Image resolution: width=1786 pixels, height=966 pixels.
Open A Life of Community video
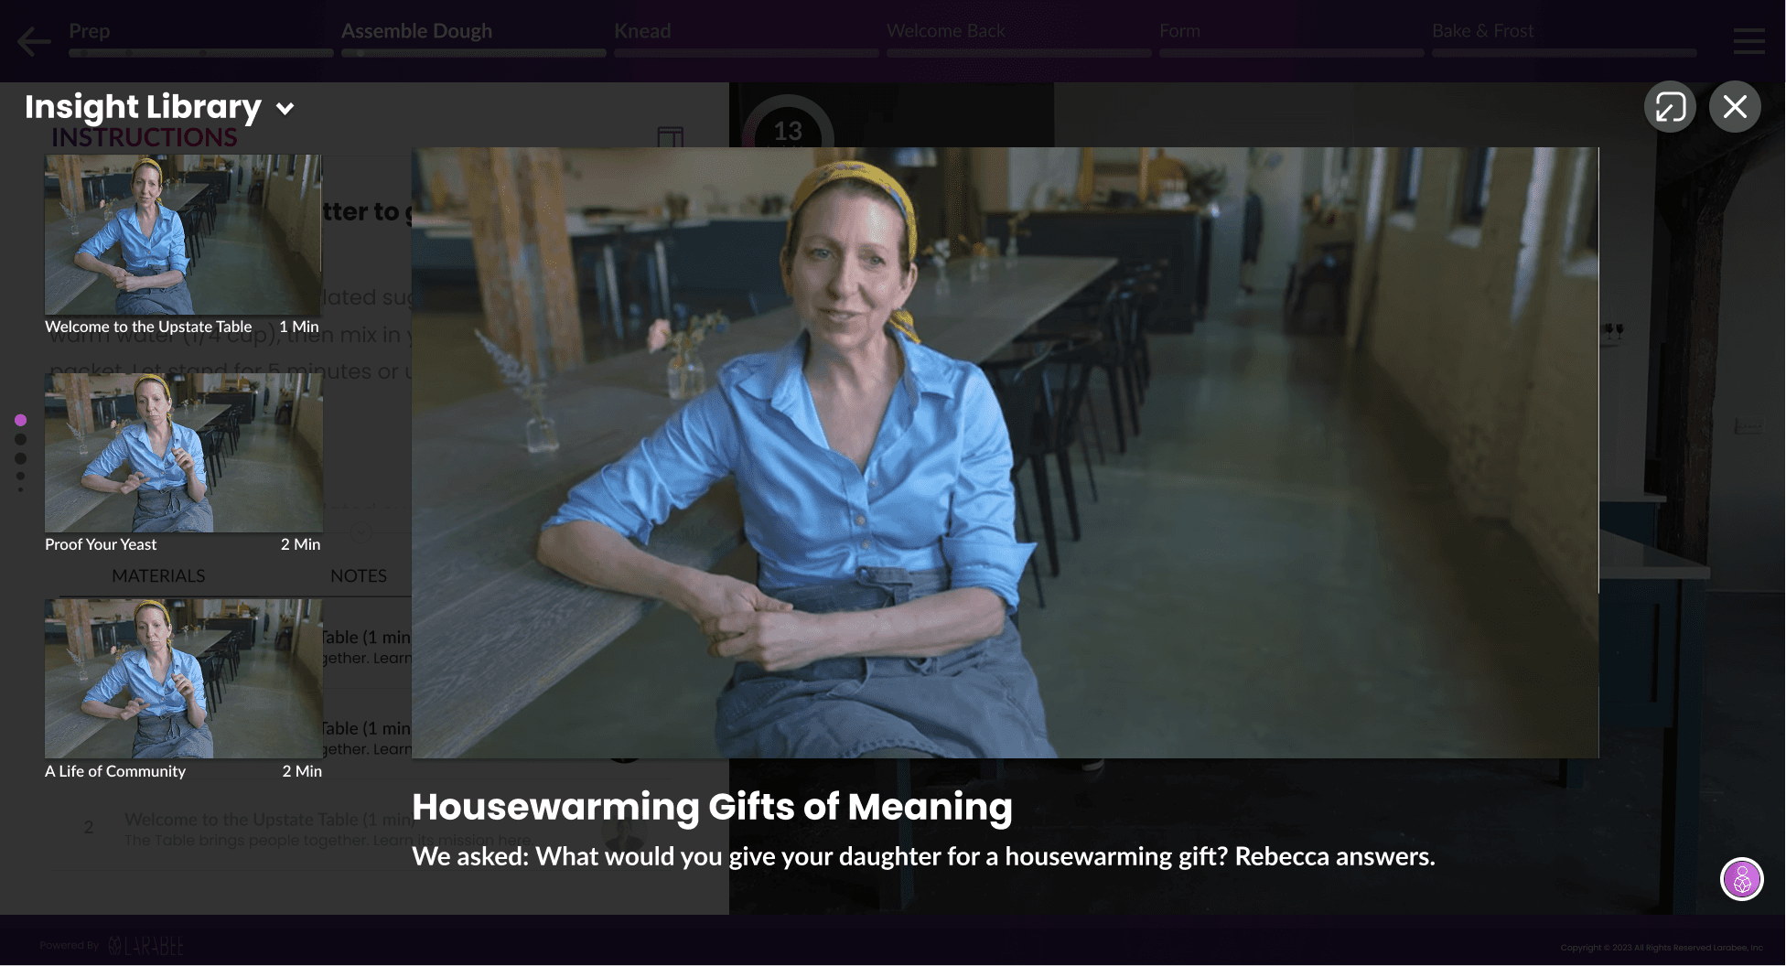coord(183,679)
